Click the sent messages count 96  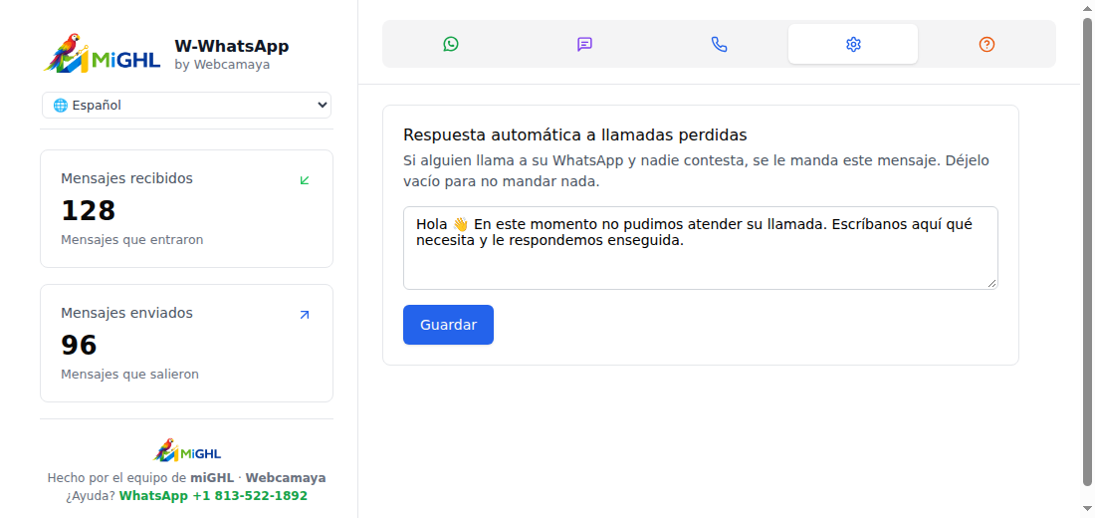point(79,345)
